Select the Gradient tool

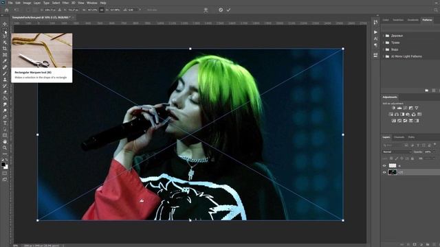[5, 98]
